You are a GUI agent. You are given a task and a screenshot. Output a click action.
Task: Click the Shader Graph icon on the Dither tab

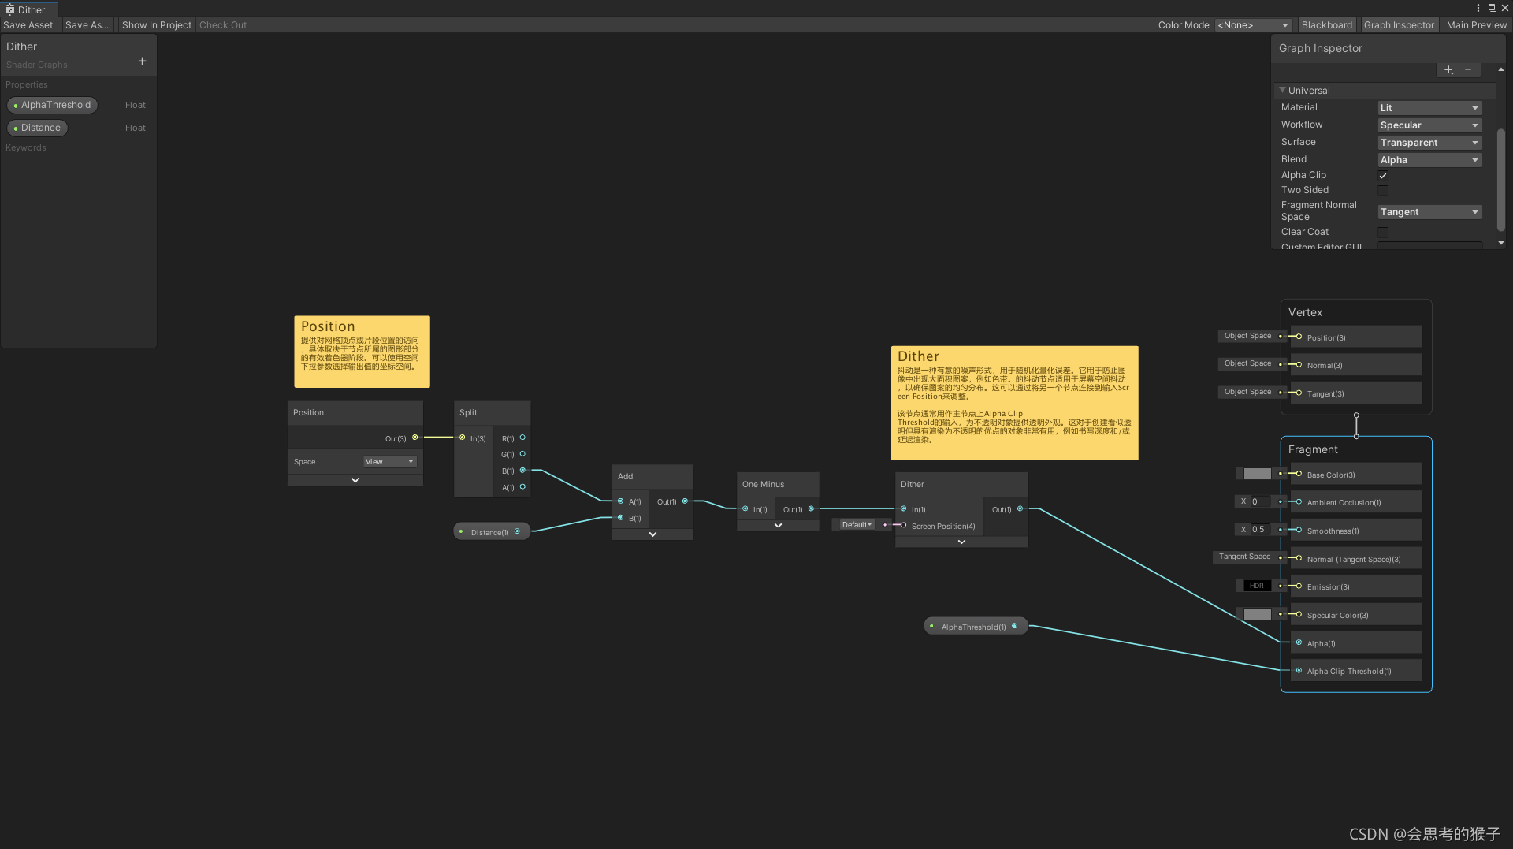pos(10,9)
